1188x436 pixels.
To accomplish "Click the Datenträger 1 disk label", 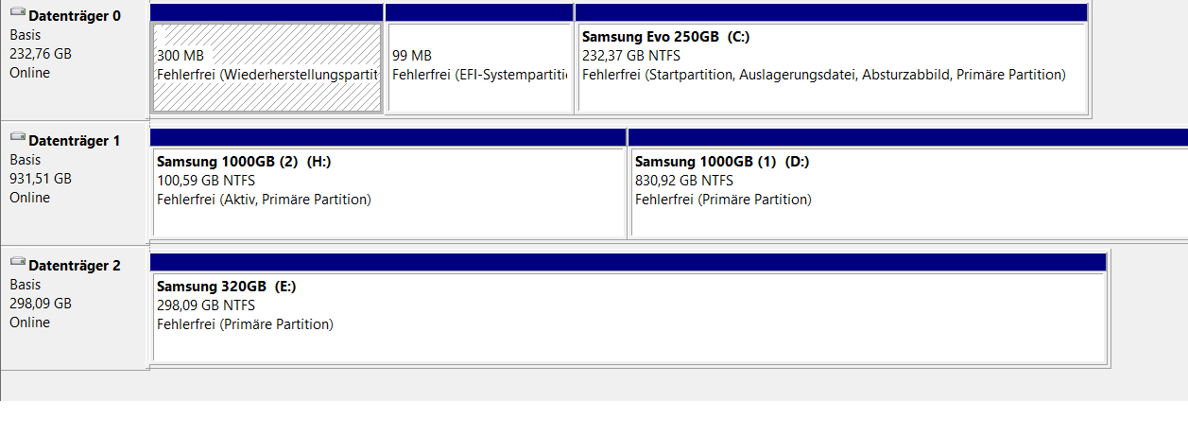I will point(75,141).
